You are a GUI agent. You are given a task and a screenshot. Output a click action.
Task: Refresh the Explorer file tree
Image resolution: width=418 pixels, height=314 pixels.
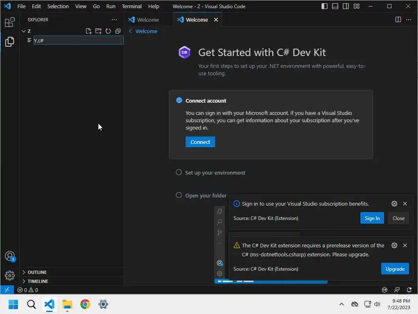click(108, 31)
